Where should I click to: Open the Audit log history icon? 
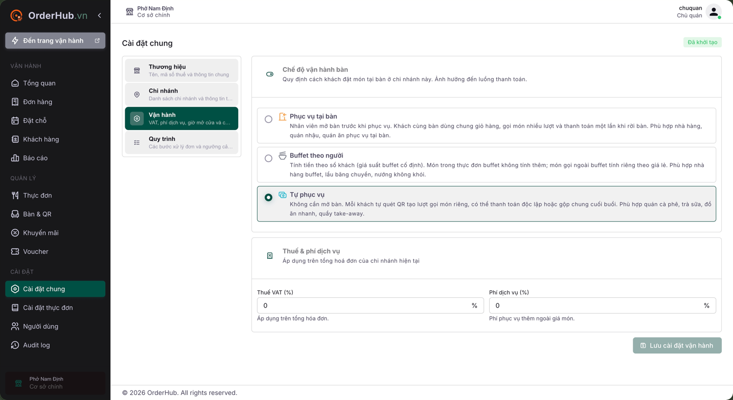click(x=15, y=345)
